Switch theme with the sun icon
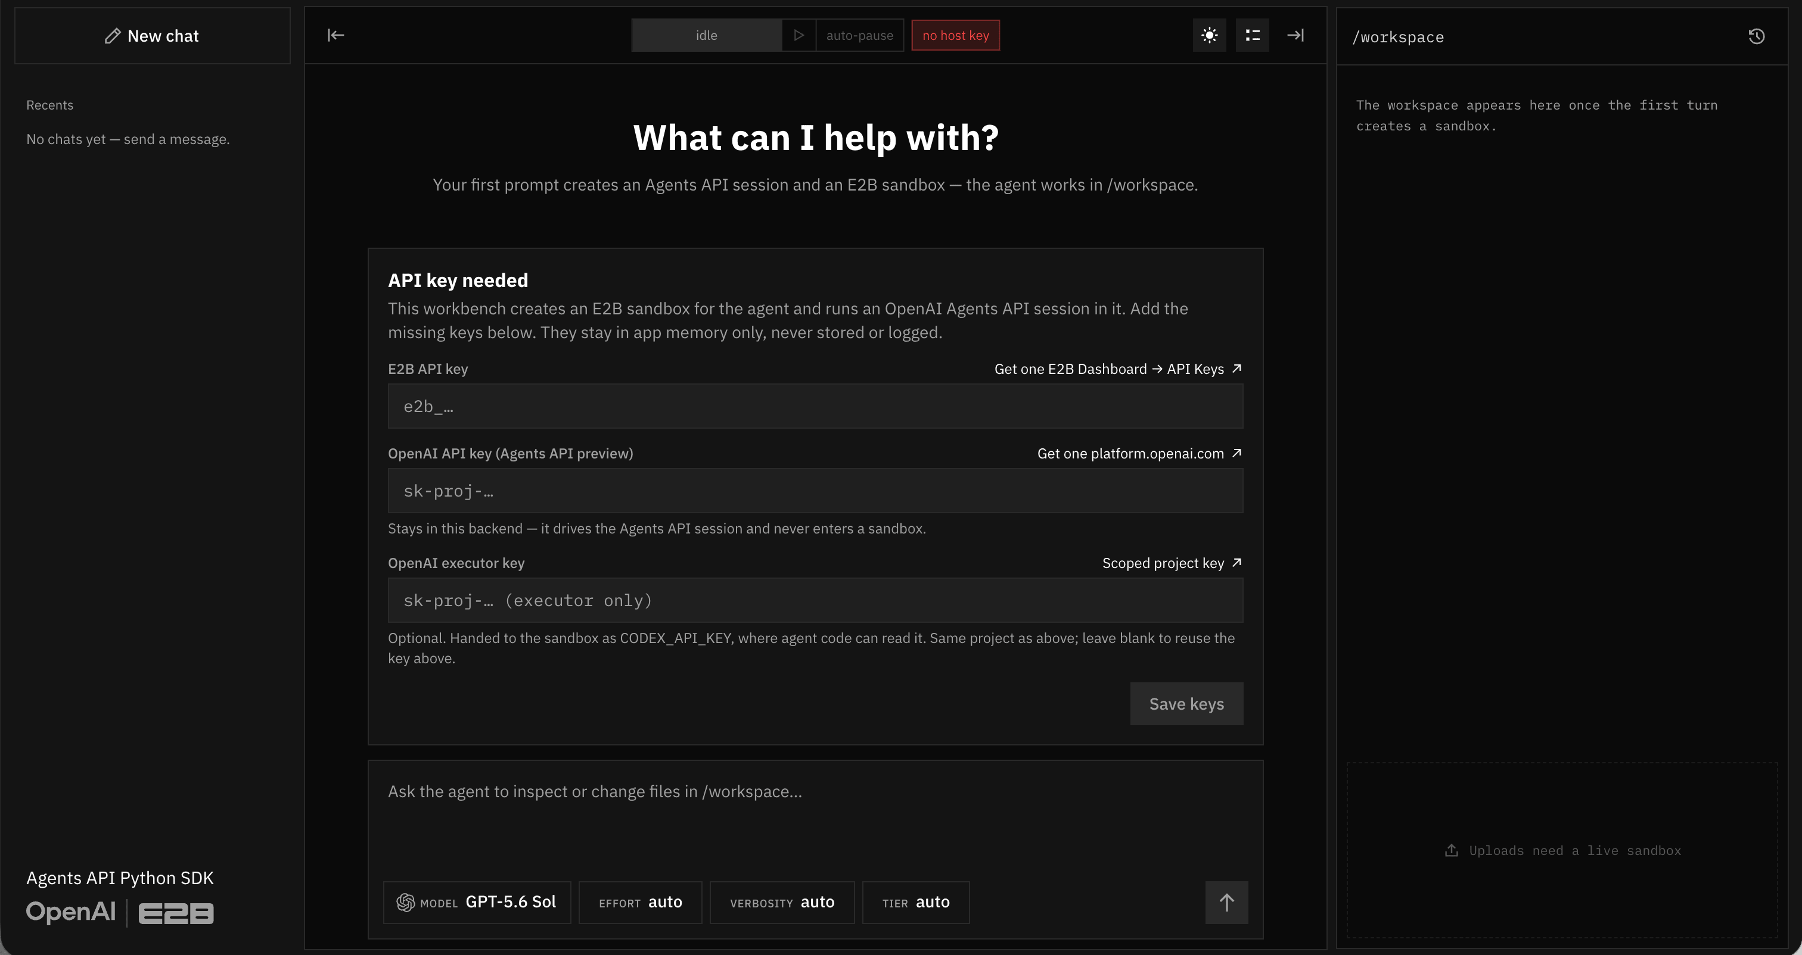Image resolution: width=1802 pixels, height=955 pixels. tap(1210, 35)
